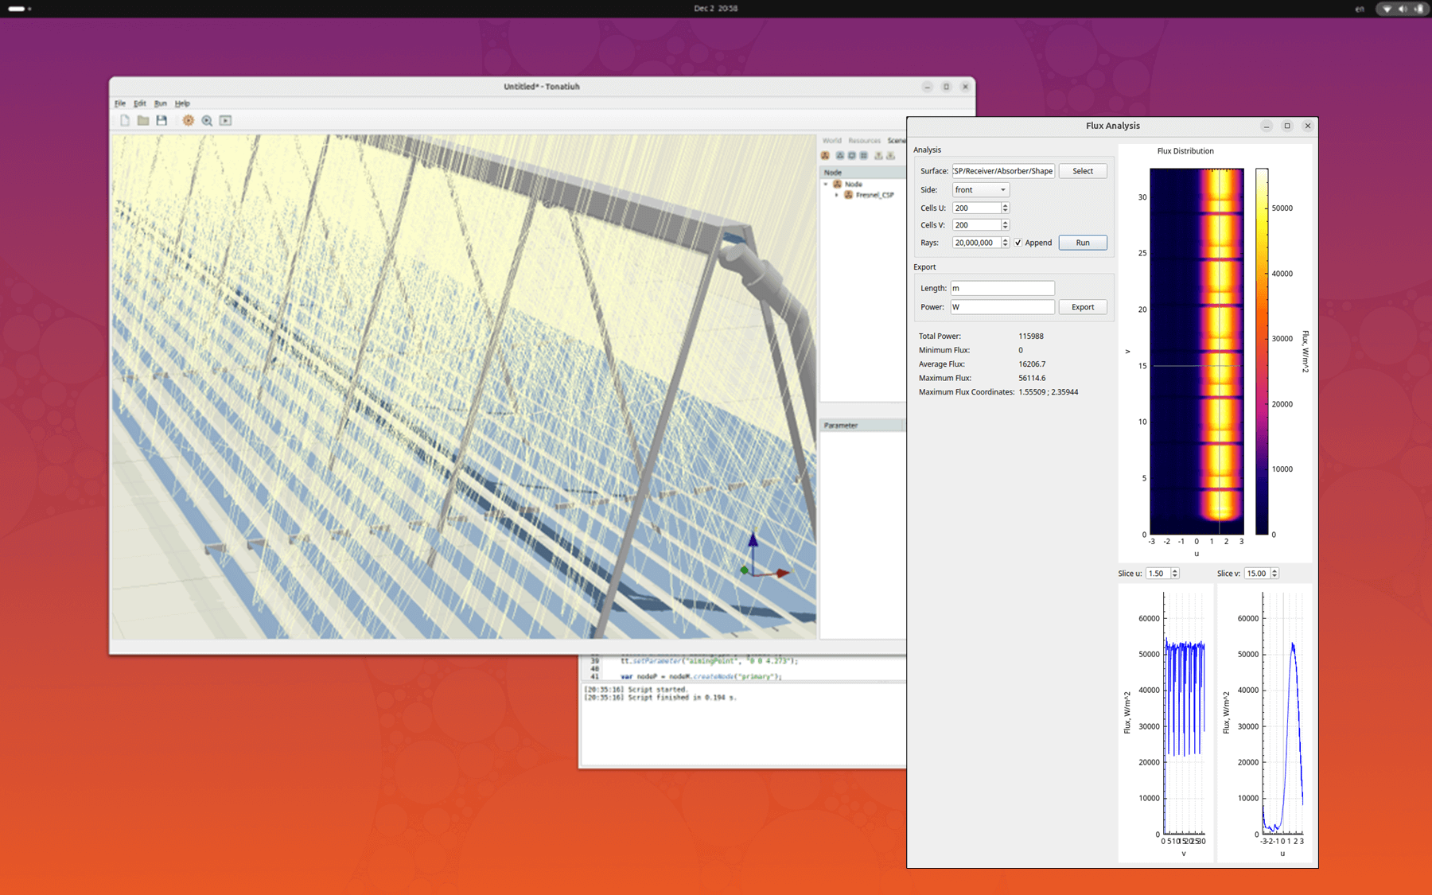
Task: Insert a profile with the circle icon
Action: (851, 156)
